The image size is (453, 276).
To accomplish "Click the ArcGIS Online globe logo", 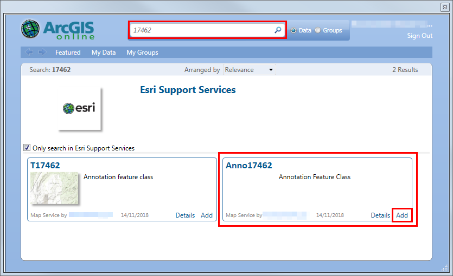I will [30, 29].
